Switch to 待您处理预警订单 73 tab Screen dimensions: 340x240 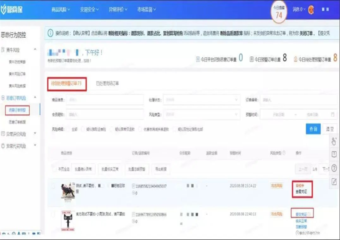(x=66, y=83)
